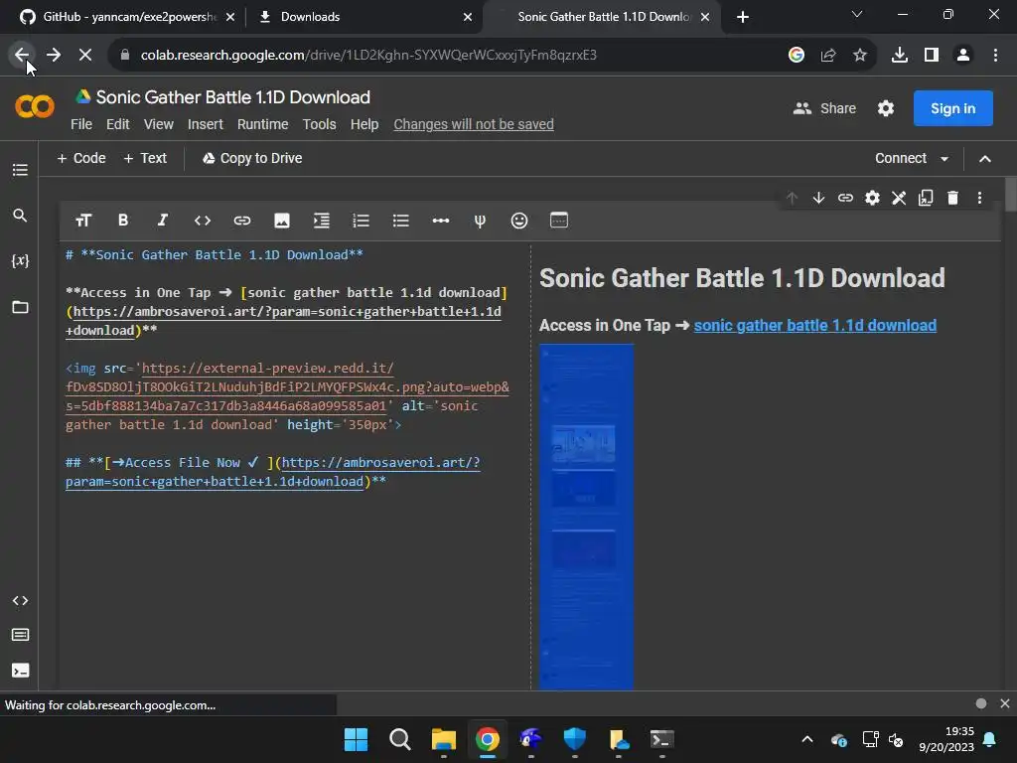Switch to Downloads tab
Screen dimensions: 1017x763
tap(363, 17)
